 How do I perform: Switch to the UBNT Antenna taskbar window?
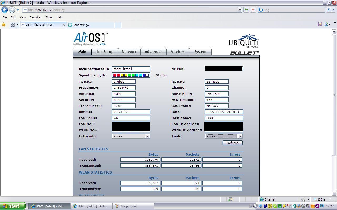(91, 206)
